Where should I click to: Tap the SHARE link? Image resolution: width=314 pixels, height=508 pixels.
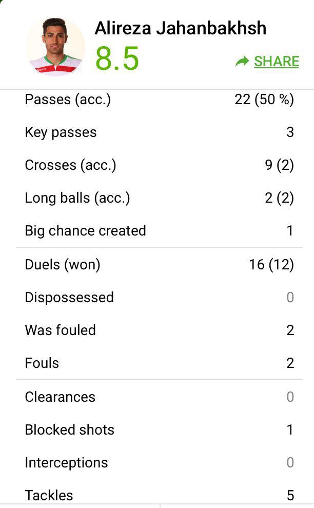pyautogui.click(x=276, y=62)
